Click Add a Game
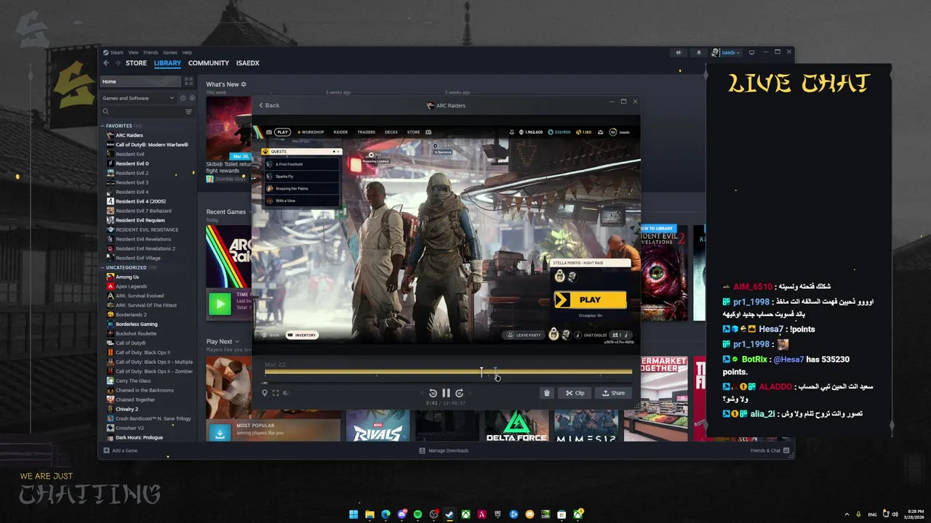931x523 pixels. click(x=120, y=450)
